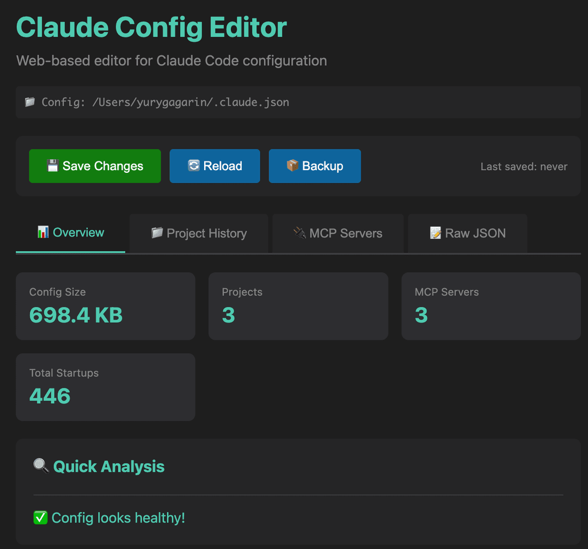588x549 pixels.
Task: Click the folder icon on Project History tab
Action: [x=157, y=233]
